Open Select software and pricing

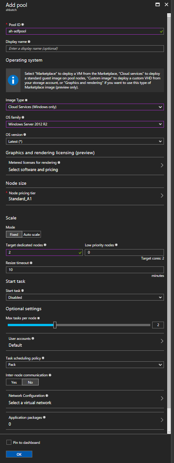pyautogui.click(x=33, y=170)
